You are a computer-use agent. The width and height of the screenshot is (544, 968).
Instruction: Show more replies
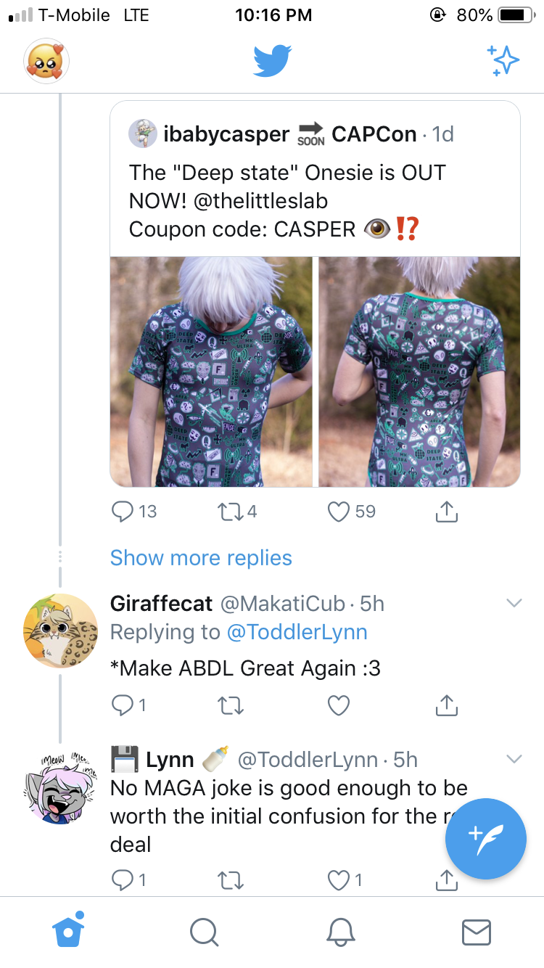pyautogui.click(x=201, y=557)
